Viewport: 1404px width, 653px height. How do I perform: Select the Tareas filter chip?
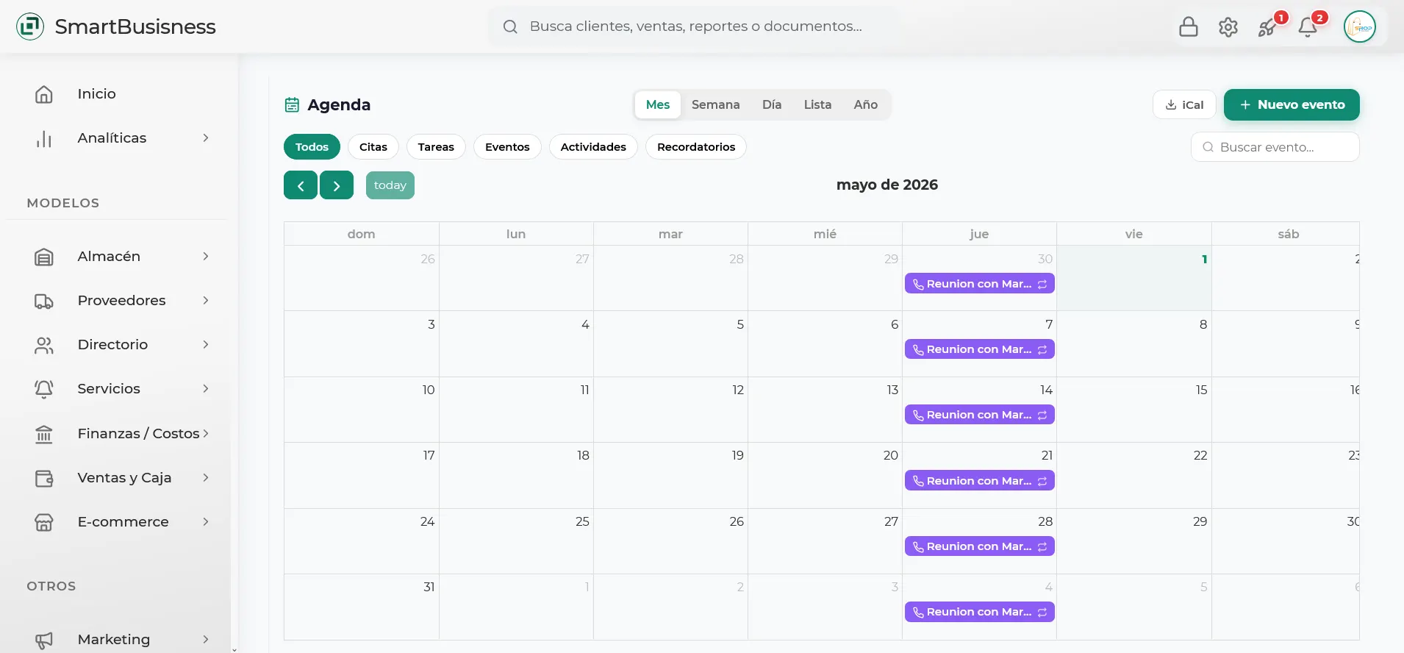(x=436, y=147)
